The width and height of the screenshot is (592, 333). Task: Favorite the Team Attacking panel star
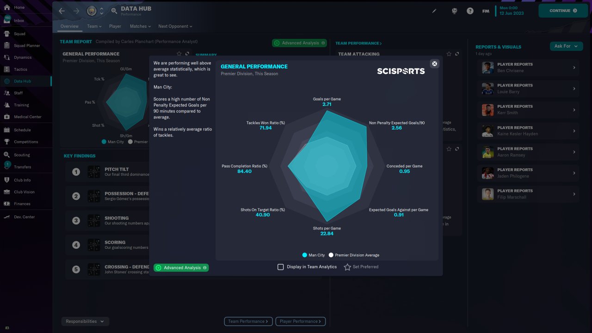point(449,54)
